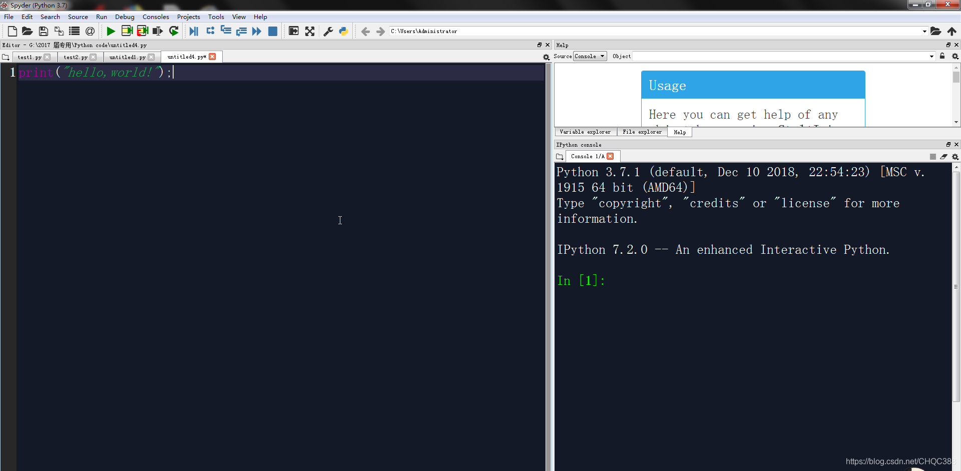Viewport: 961px width, 471px height.
Task: Click the @ symbol finder icon
Action: click(x=90, y=31)
